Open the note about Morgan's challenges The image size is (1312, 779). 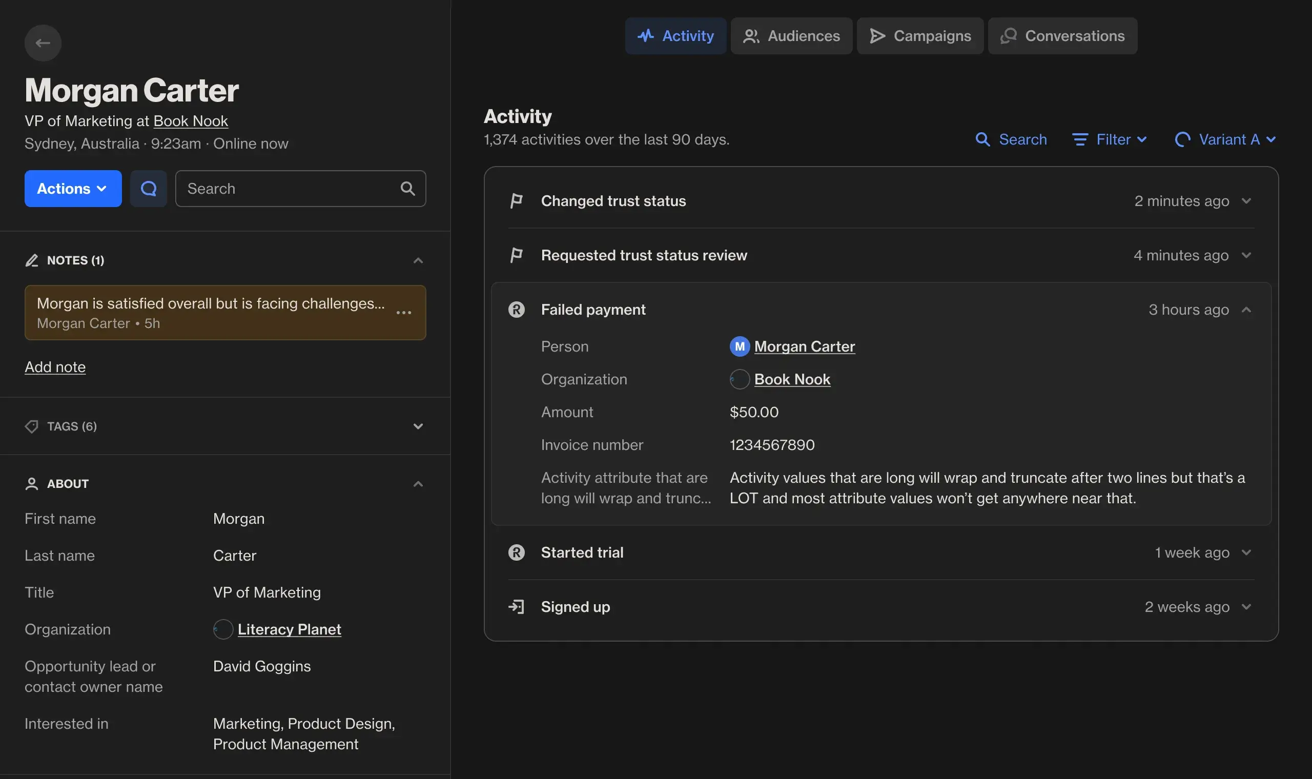pyautogui.click(x=225, y=312)
